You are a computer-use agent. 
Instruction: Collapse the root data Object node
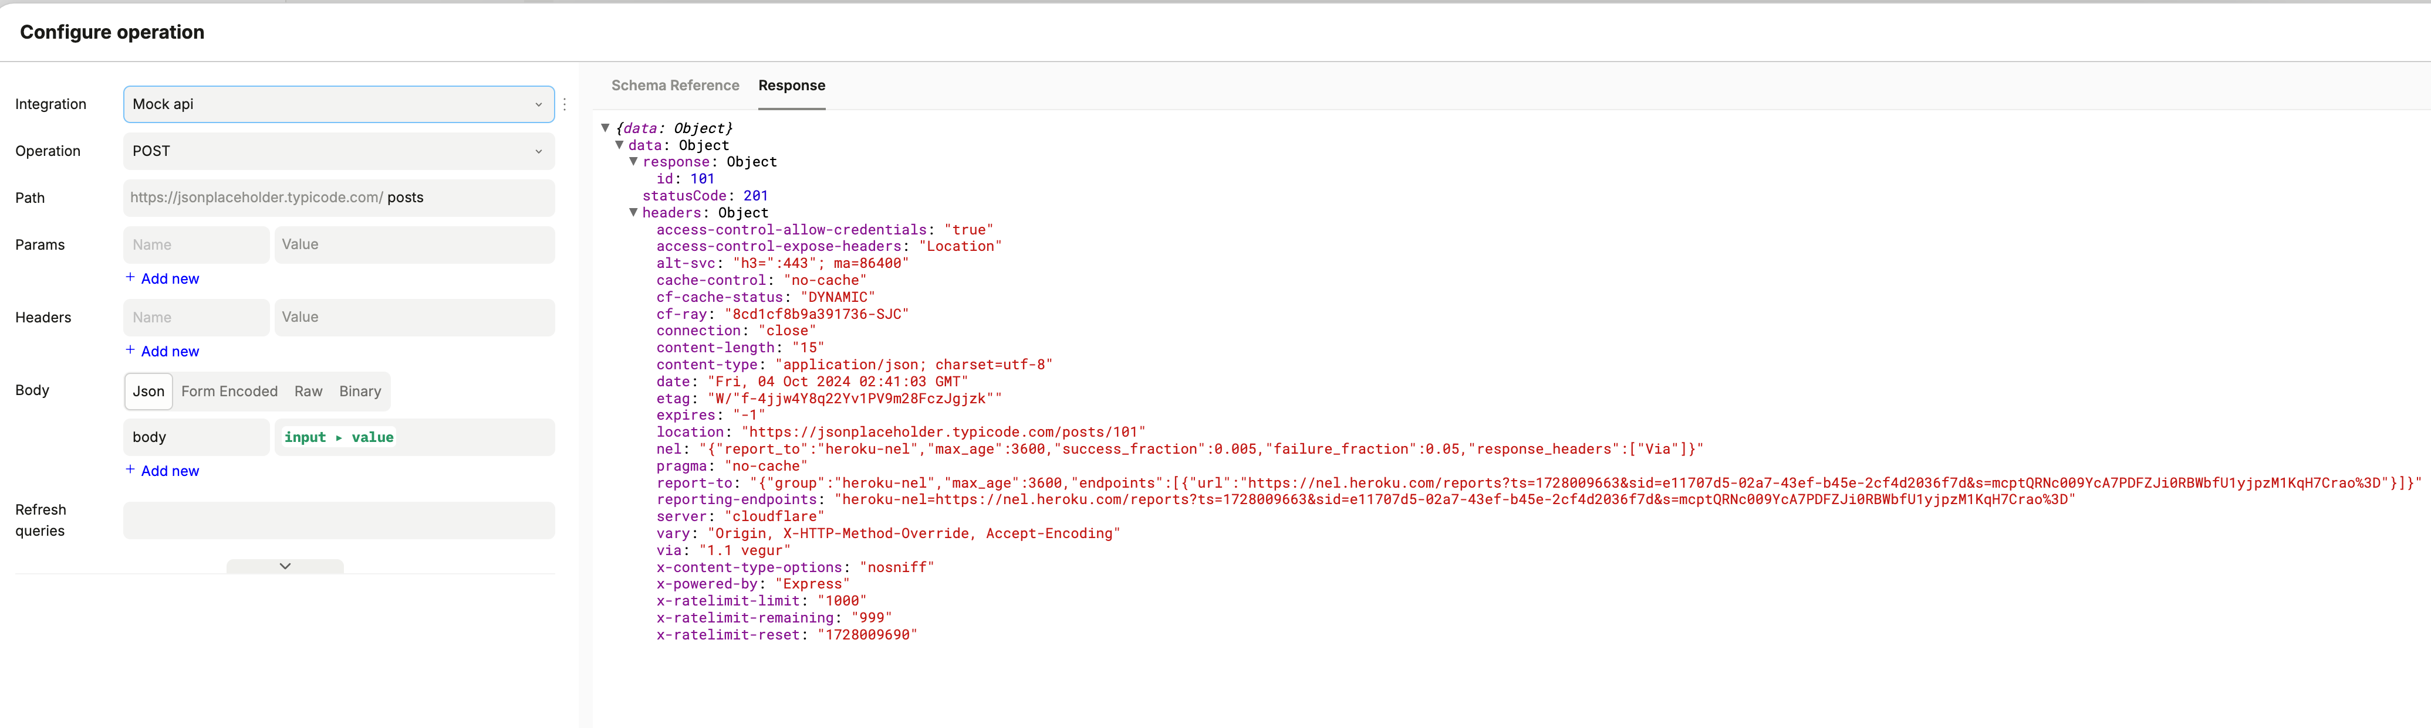click(606, 128)
